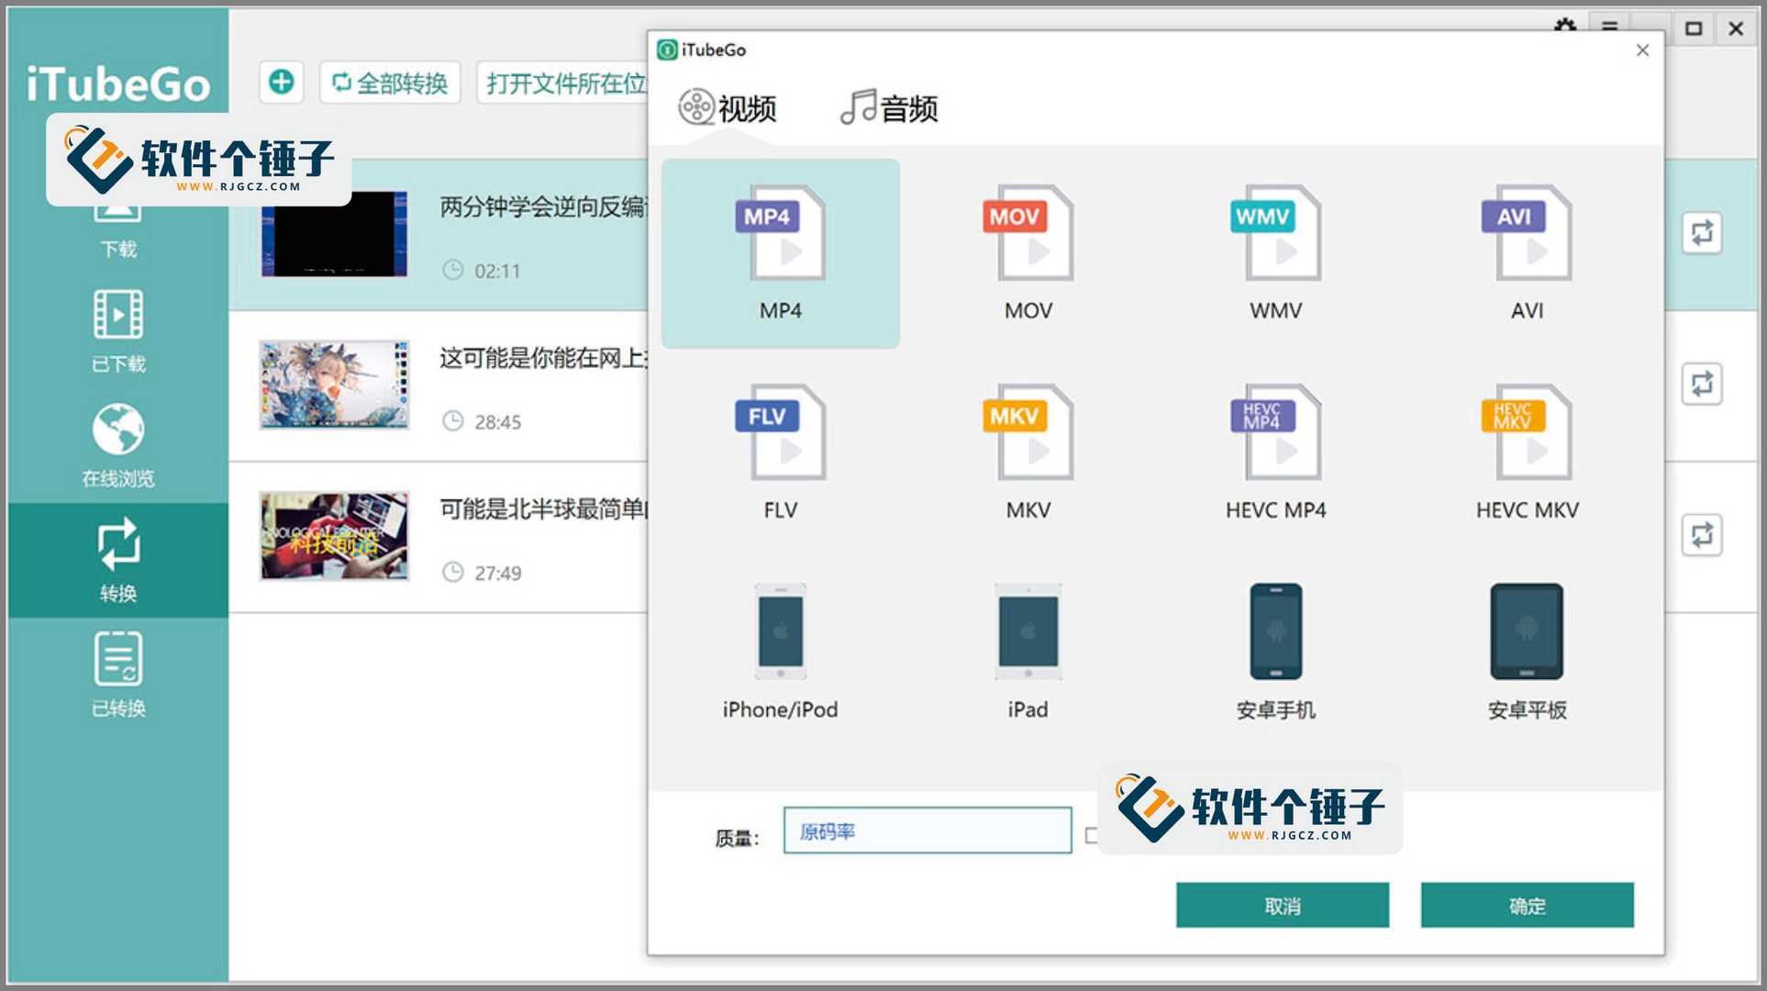Open the 下载 sidebar section
This screenshot has height=991, width=1767.
coord(118,234)
